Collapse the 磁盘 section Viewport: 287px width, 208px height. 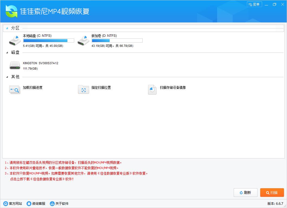7,53
